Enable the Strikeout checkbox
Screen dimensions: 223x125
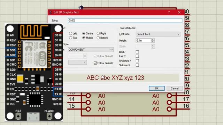(x=137, y=65)
